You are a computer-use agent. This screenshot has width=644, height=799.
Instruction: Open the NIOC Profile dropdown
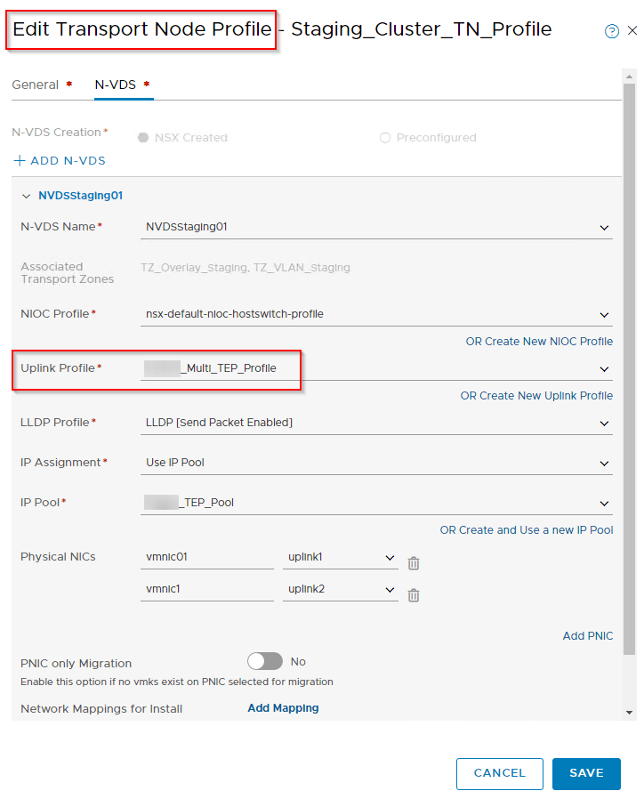(605, 315)
